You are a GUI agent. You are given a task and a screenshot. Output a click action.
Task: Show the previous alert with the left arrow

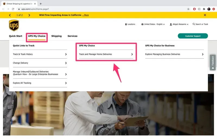[x=10, y=15]
